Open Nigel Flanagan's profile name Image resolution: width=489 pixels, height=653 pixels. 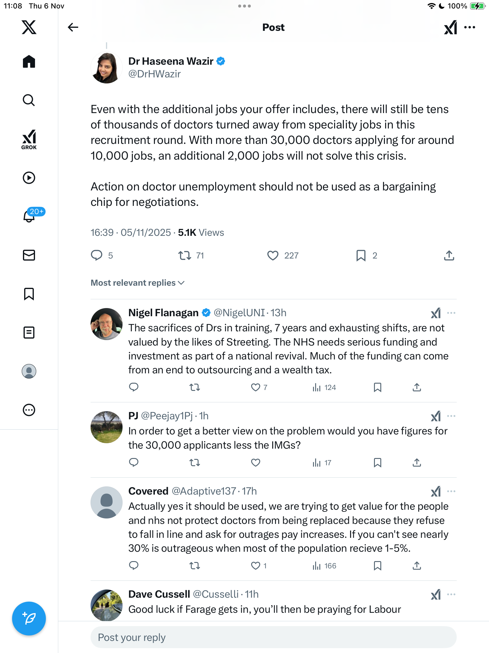[x=163, y=313]
